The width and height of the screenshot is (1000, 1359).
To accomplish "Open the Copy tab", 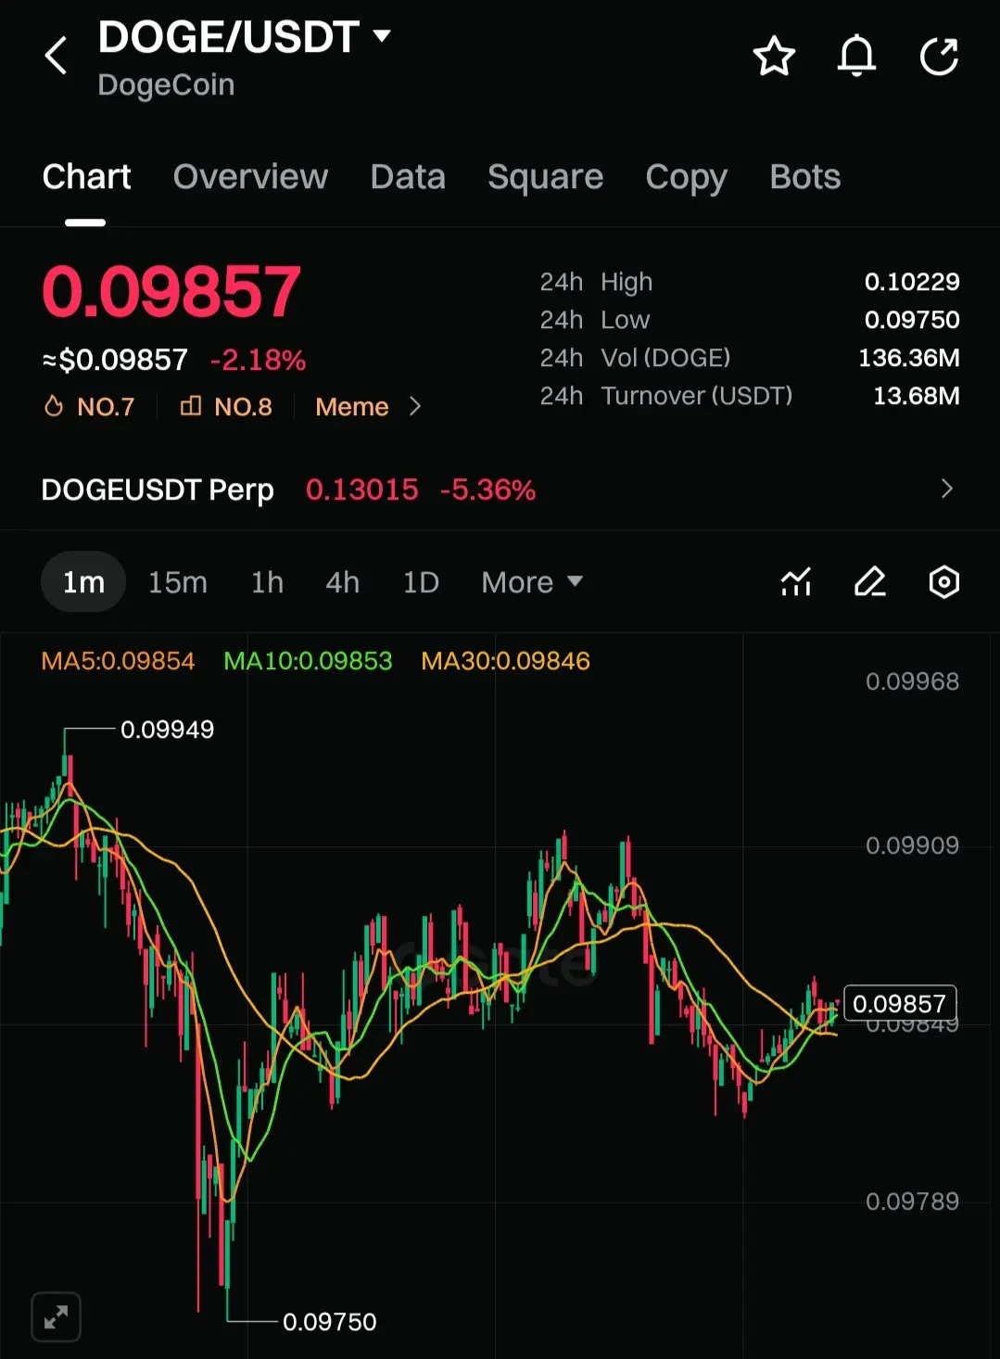I will point(686,176).
